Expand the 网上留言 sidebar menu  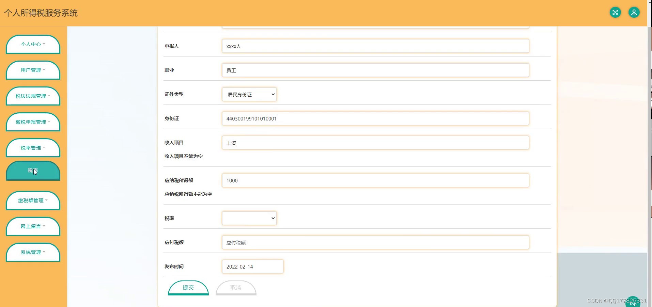[x=33, y=226]
